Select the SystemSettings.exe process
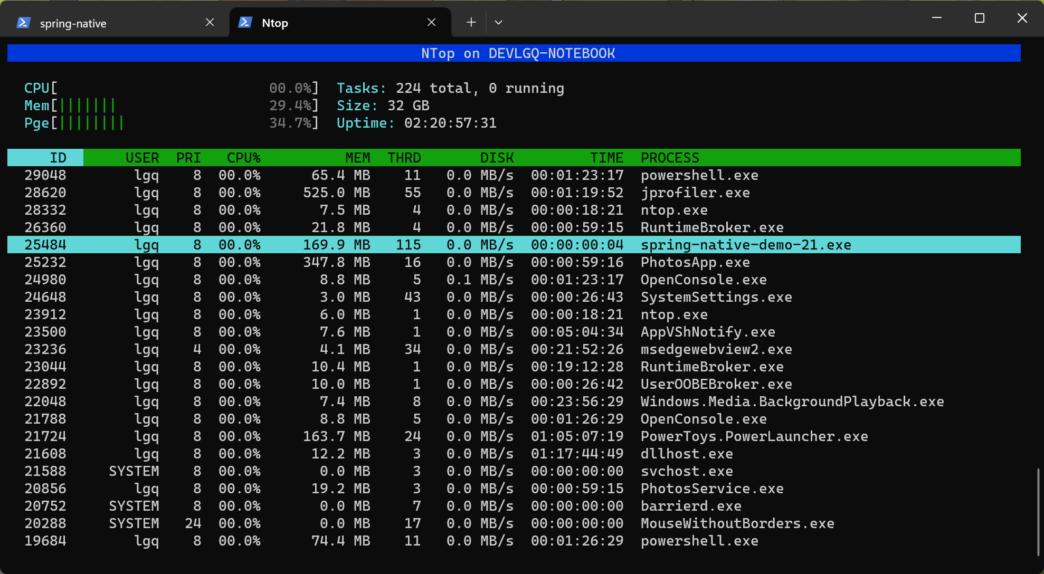 click(514, 297)
